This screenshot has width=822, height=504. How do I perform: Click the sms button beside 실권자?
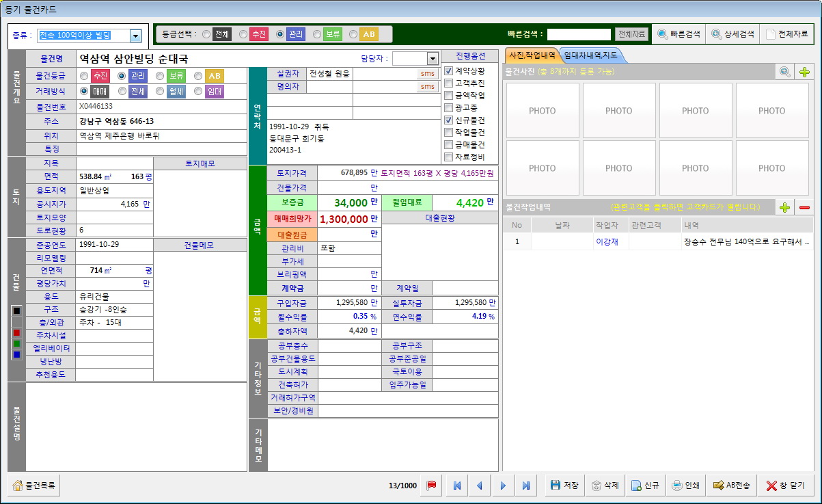point(427,73)
